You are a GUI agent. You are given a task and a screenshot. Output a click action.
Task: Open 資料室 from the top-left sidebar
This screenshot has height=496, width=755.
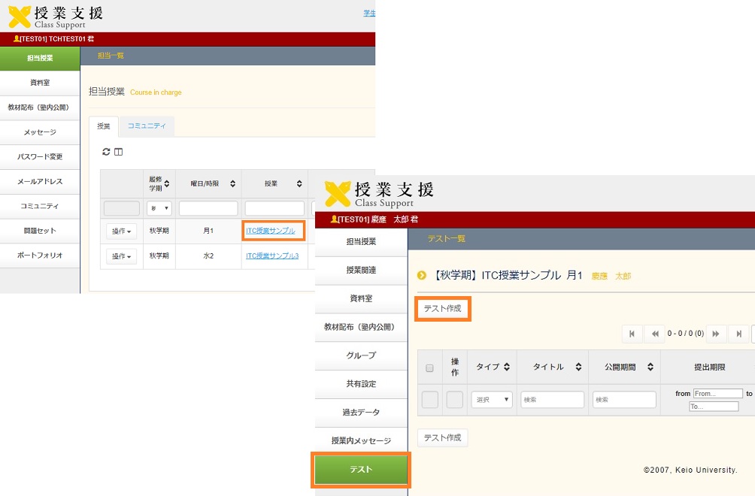click(x=40, y=83)
